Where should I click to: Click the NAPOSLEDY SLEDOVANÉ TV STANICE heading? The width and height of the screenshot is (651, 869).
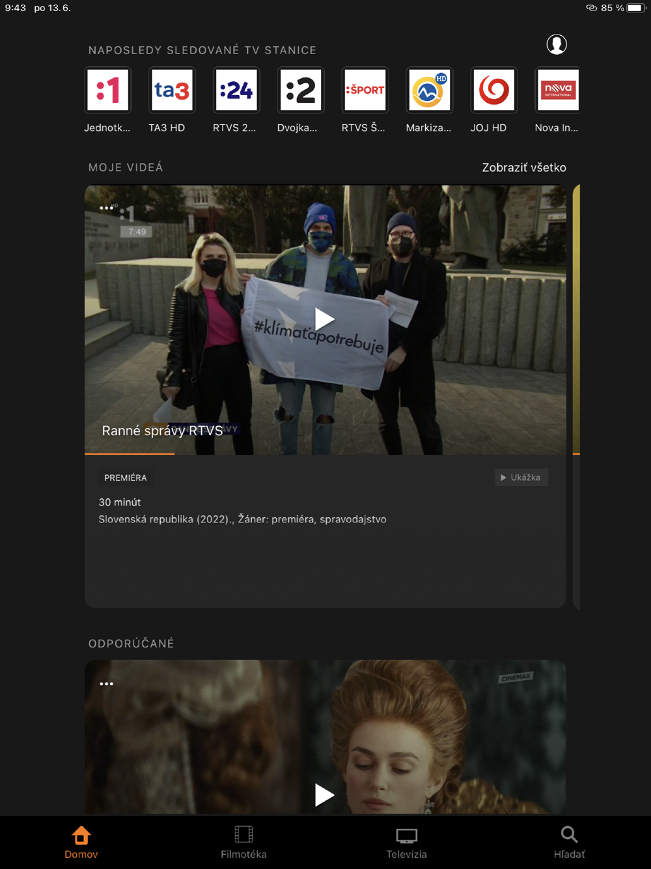click(202, 50)
